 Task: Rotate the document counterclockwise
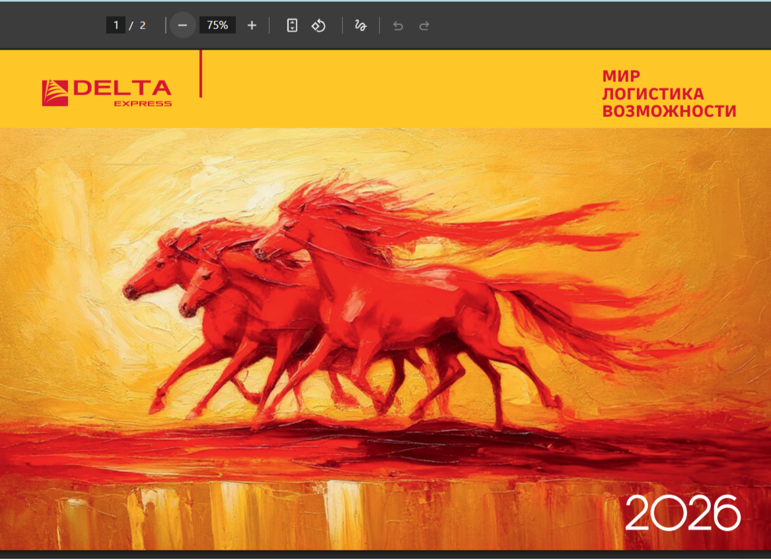click(x=319, y=25)
